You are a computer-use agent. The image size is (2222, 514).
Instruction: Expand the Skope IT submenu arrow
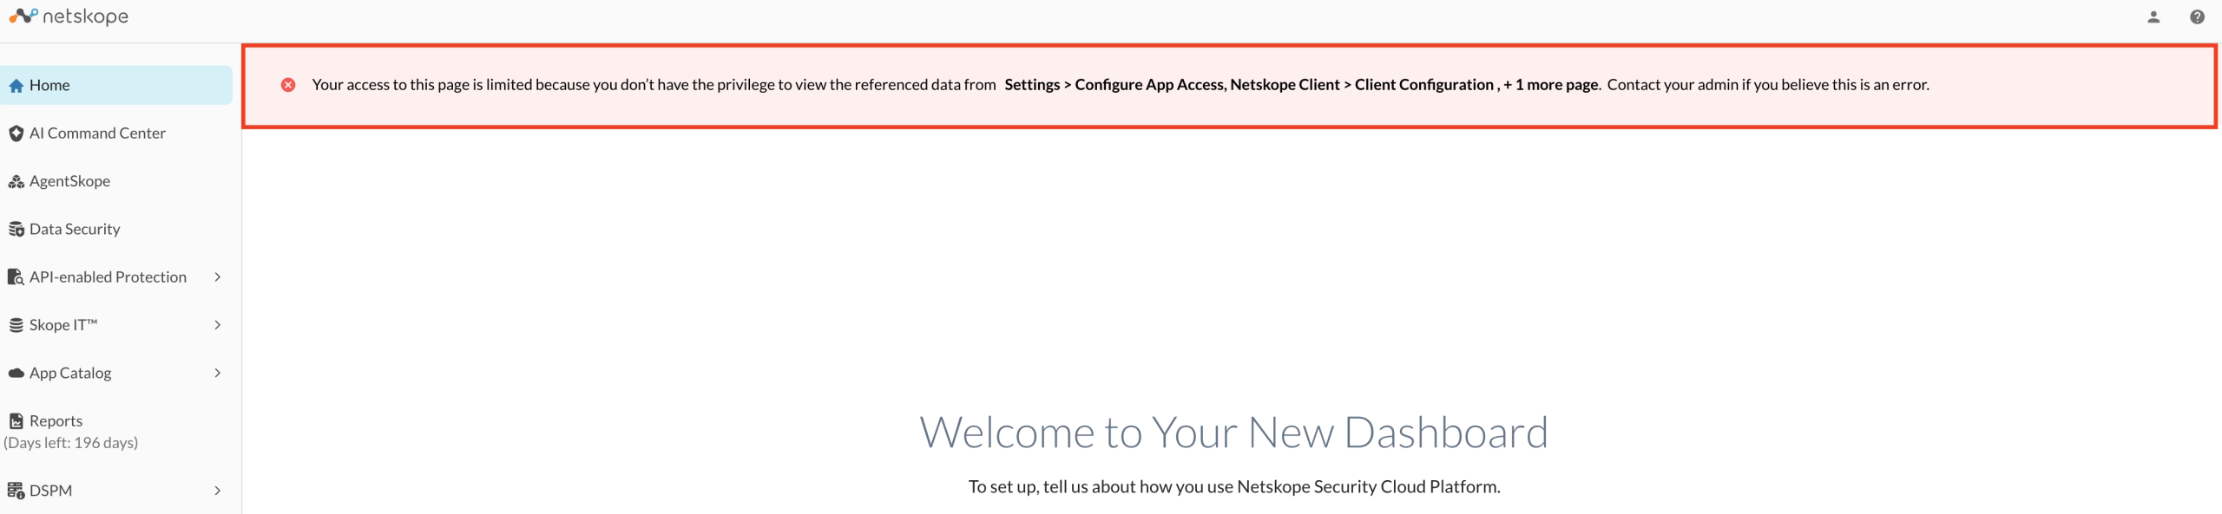coord(217,325)
